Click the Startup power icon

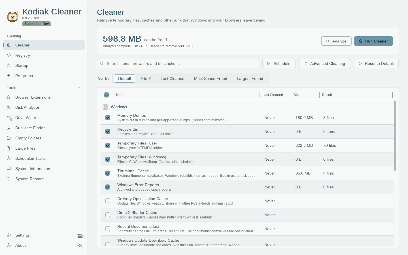pos(9,65)
